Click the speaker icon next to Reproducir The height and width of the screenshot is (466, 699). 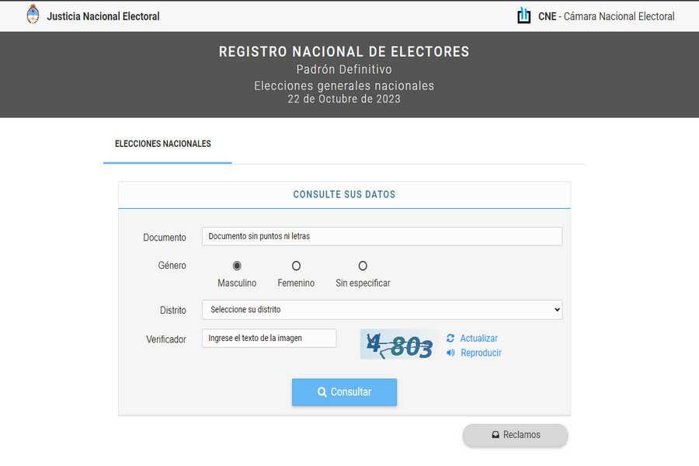[450, 353]
